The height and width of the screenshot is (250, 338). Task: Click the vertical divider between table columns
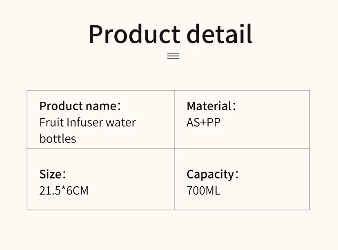click(x=175, y=180)
